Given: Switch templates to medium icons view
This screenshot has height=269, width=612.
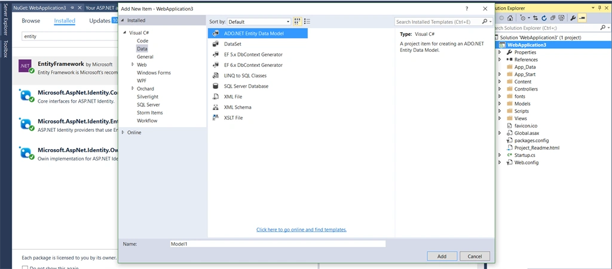Looking at the screenshot, I should pos(298,21).
